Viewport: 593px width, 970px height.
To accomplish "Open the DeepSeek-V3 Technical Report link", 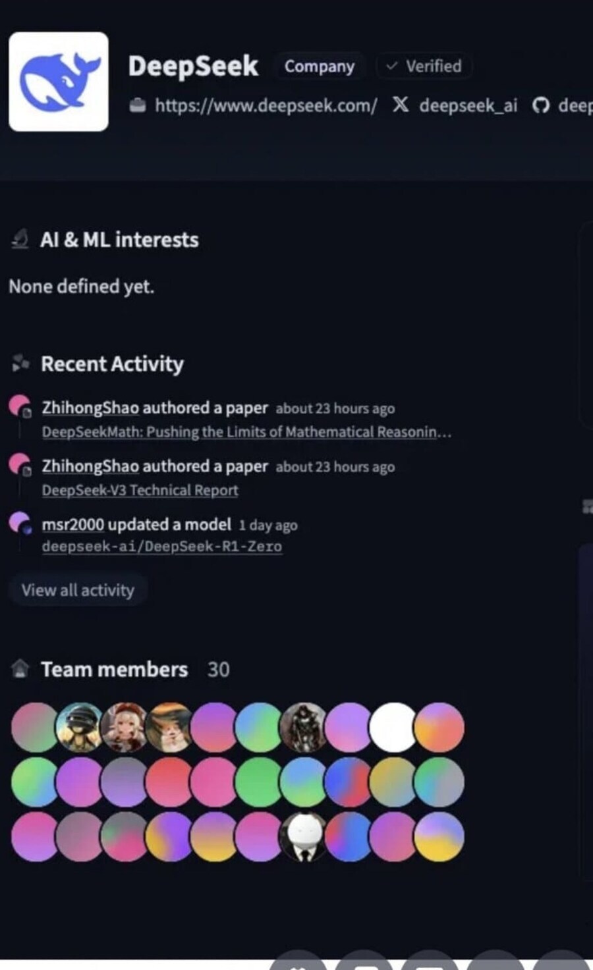I will tap(140, 490).
